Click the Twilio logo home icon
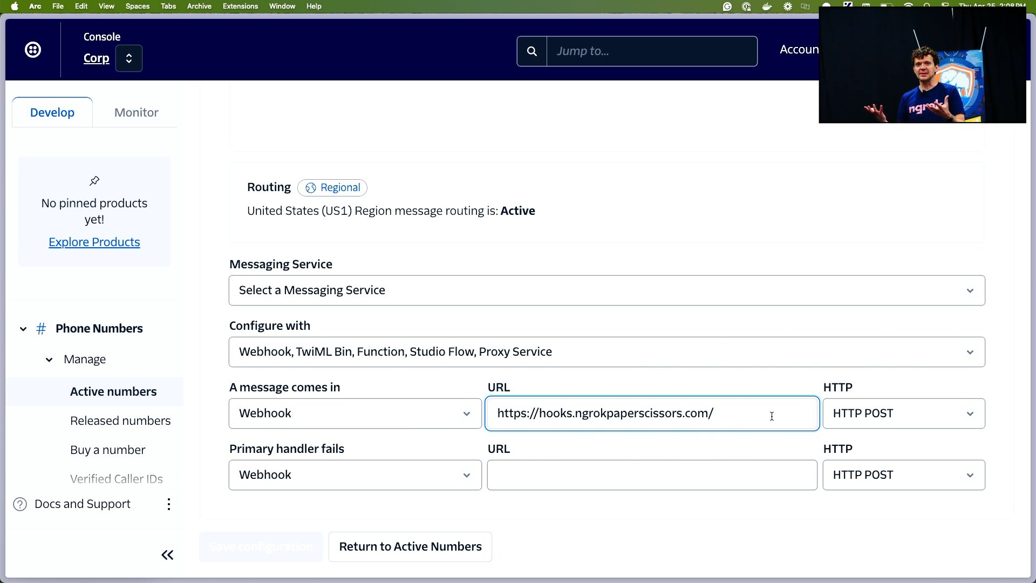 33,50
